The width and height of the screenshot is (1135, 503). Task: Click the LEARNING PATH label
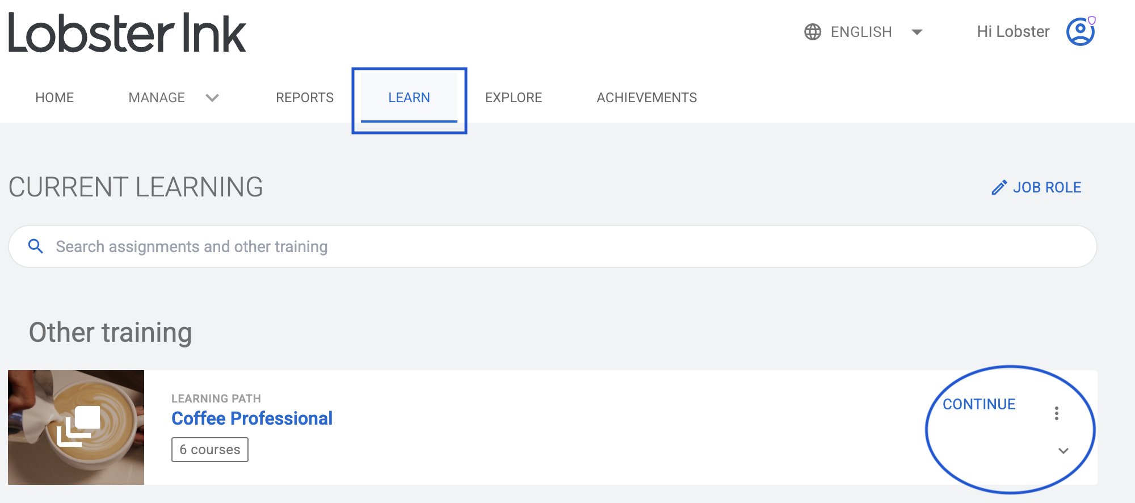pyautogui.click(x=216, y=399)
